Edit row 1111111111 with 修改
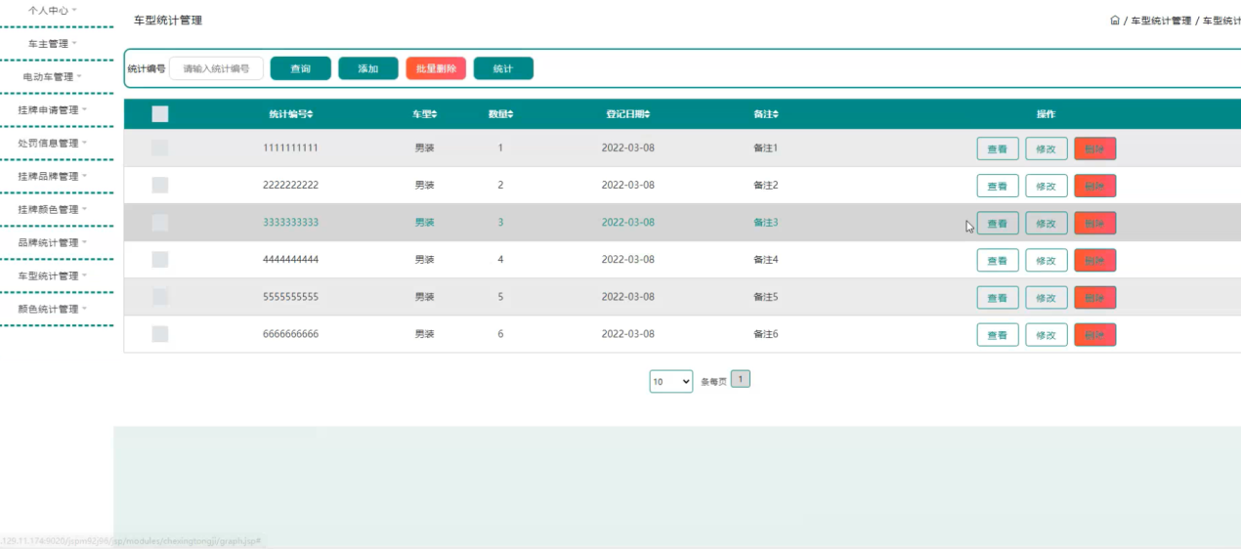 pos(1047,148)
